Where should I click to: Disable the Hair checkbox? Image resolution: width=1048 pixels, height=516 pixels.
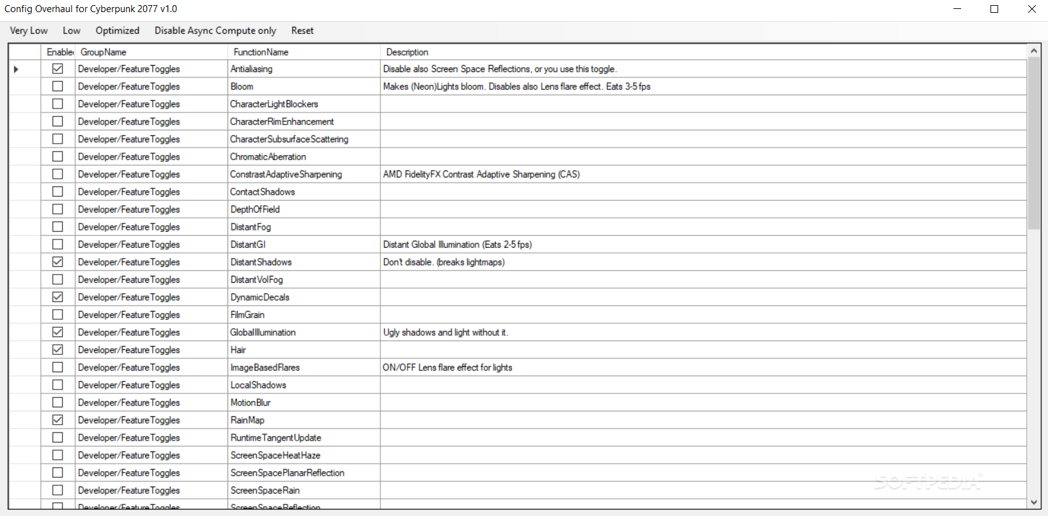point(58,350)
